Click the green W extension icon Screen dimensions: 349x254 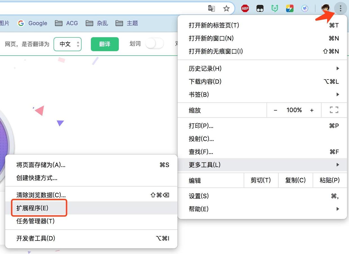pyautogui.click(x=275, y=9)
